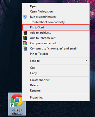Click Pin to Start
95x117 pixels.
(x=56, y=27)
